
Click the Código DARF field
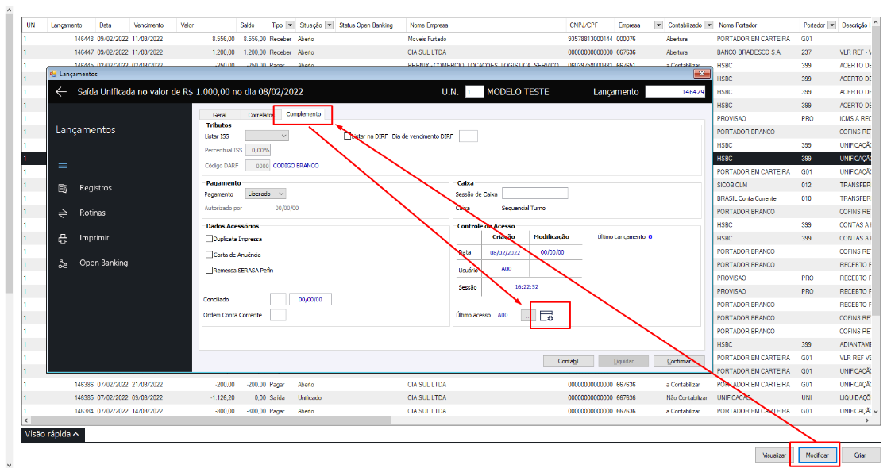[x=258, y=166]
